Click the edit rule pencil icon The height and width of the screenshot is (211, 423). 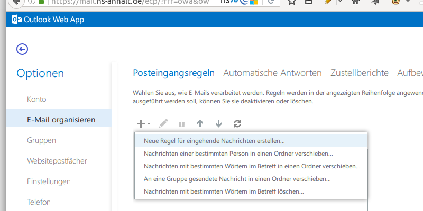click(163, 123)
